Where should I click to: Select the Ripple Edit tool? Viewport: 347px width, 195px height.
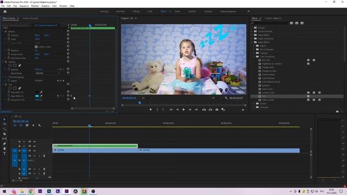[x=4, y=129]
